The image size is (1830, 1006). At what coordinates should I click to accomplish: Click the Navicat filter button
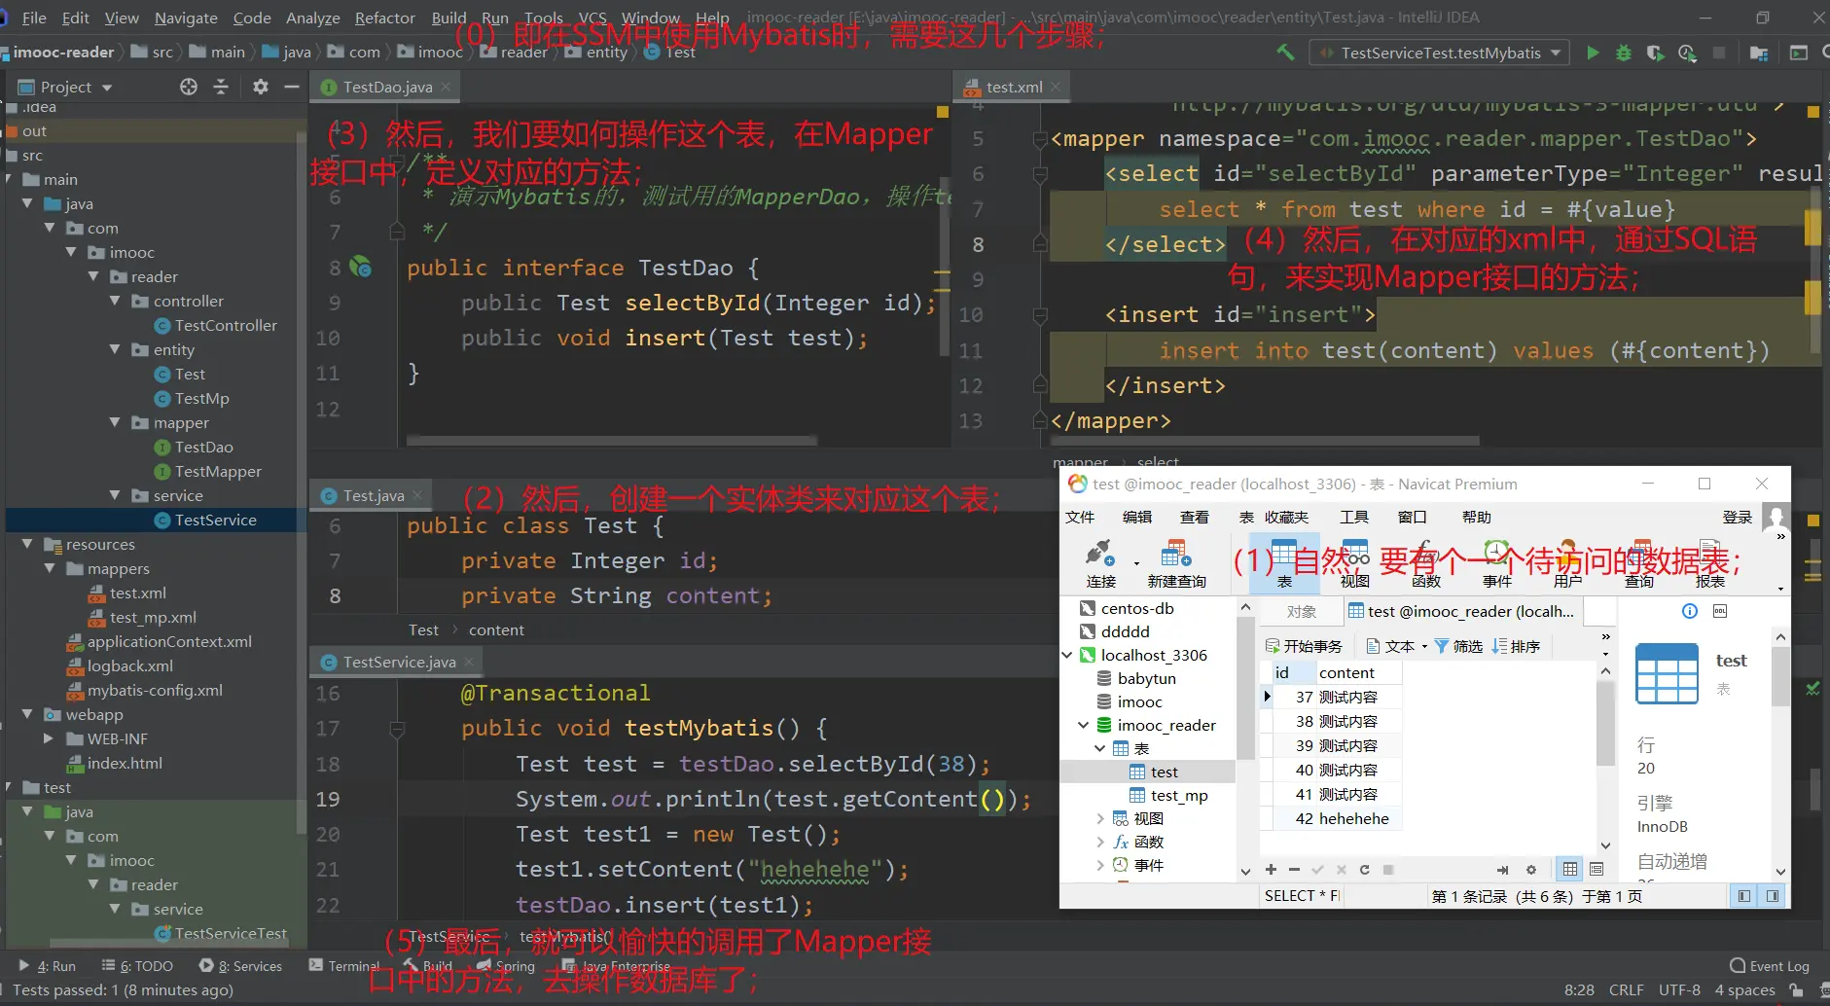point(1457,646)
